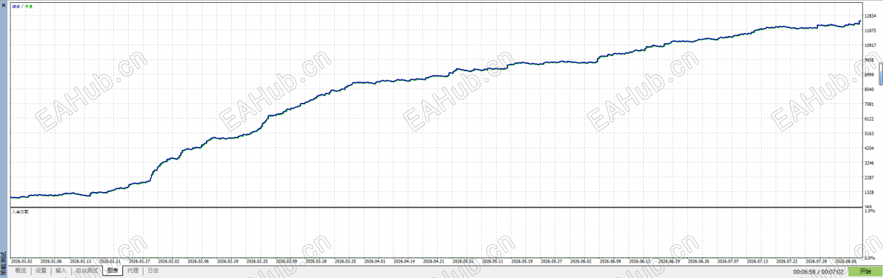
Task: Click the 1328 axis value
Action: click(868, 192)
